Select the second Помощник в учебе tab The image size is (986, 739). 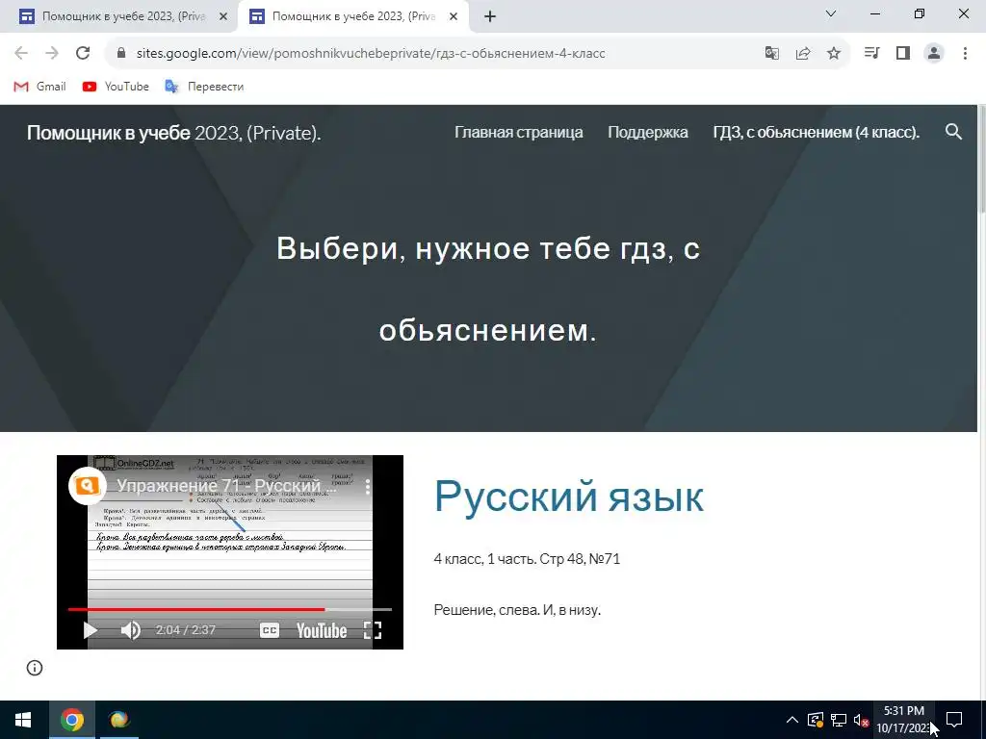(352, 17)
